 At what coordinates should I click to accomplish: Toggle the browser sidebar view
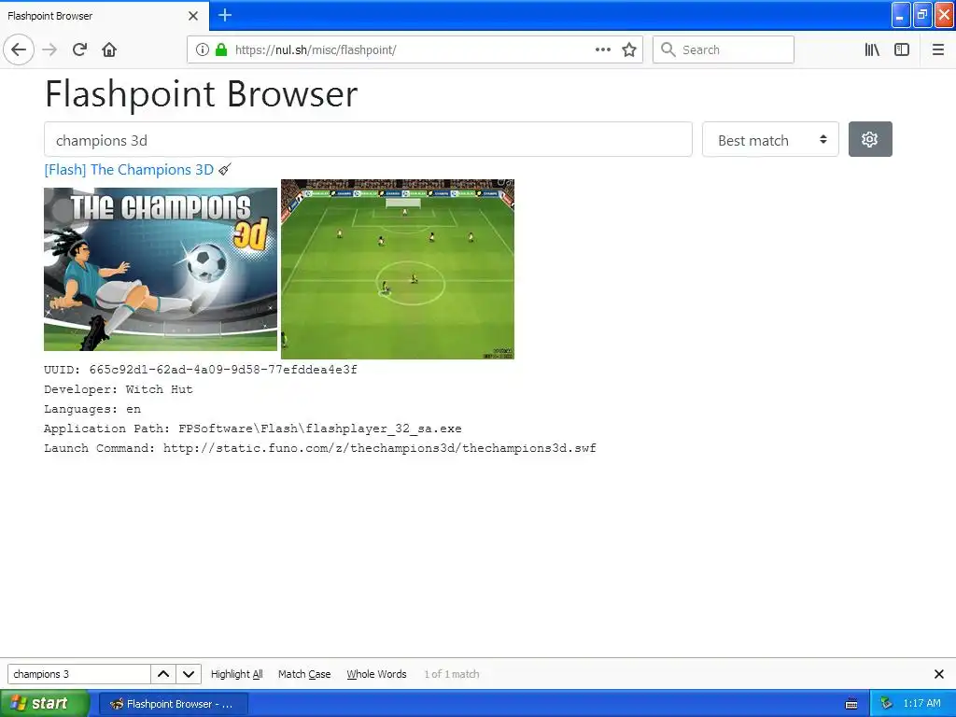click(x=902, y=49)
